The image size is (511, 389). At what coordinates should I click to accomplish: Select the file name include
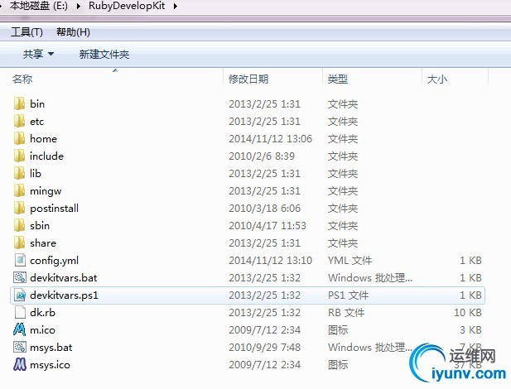coord(46,156)
